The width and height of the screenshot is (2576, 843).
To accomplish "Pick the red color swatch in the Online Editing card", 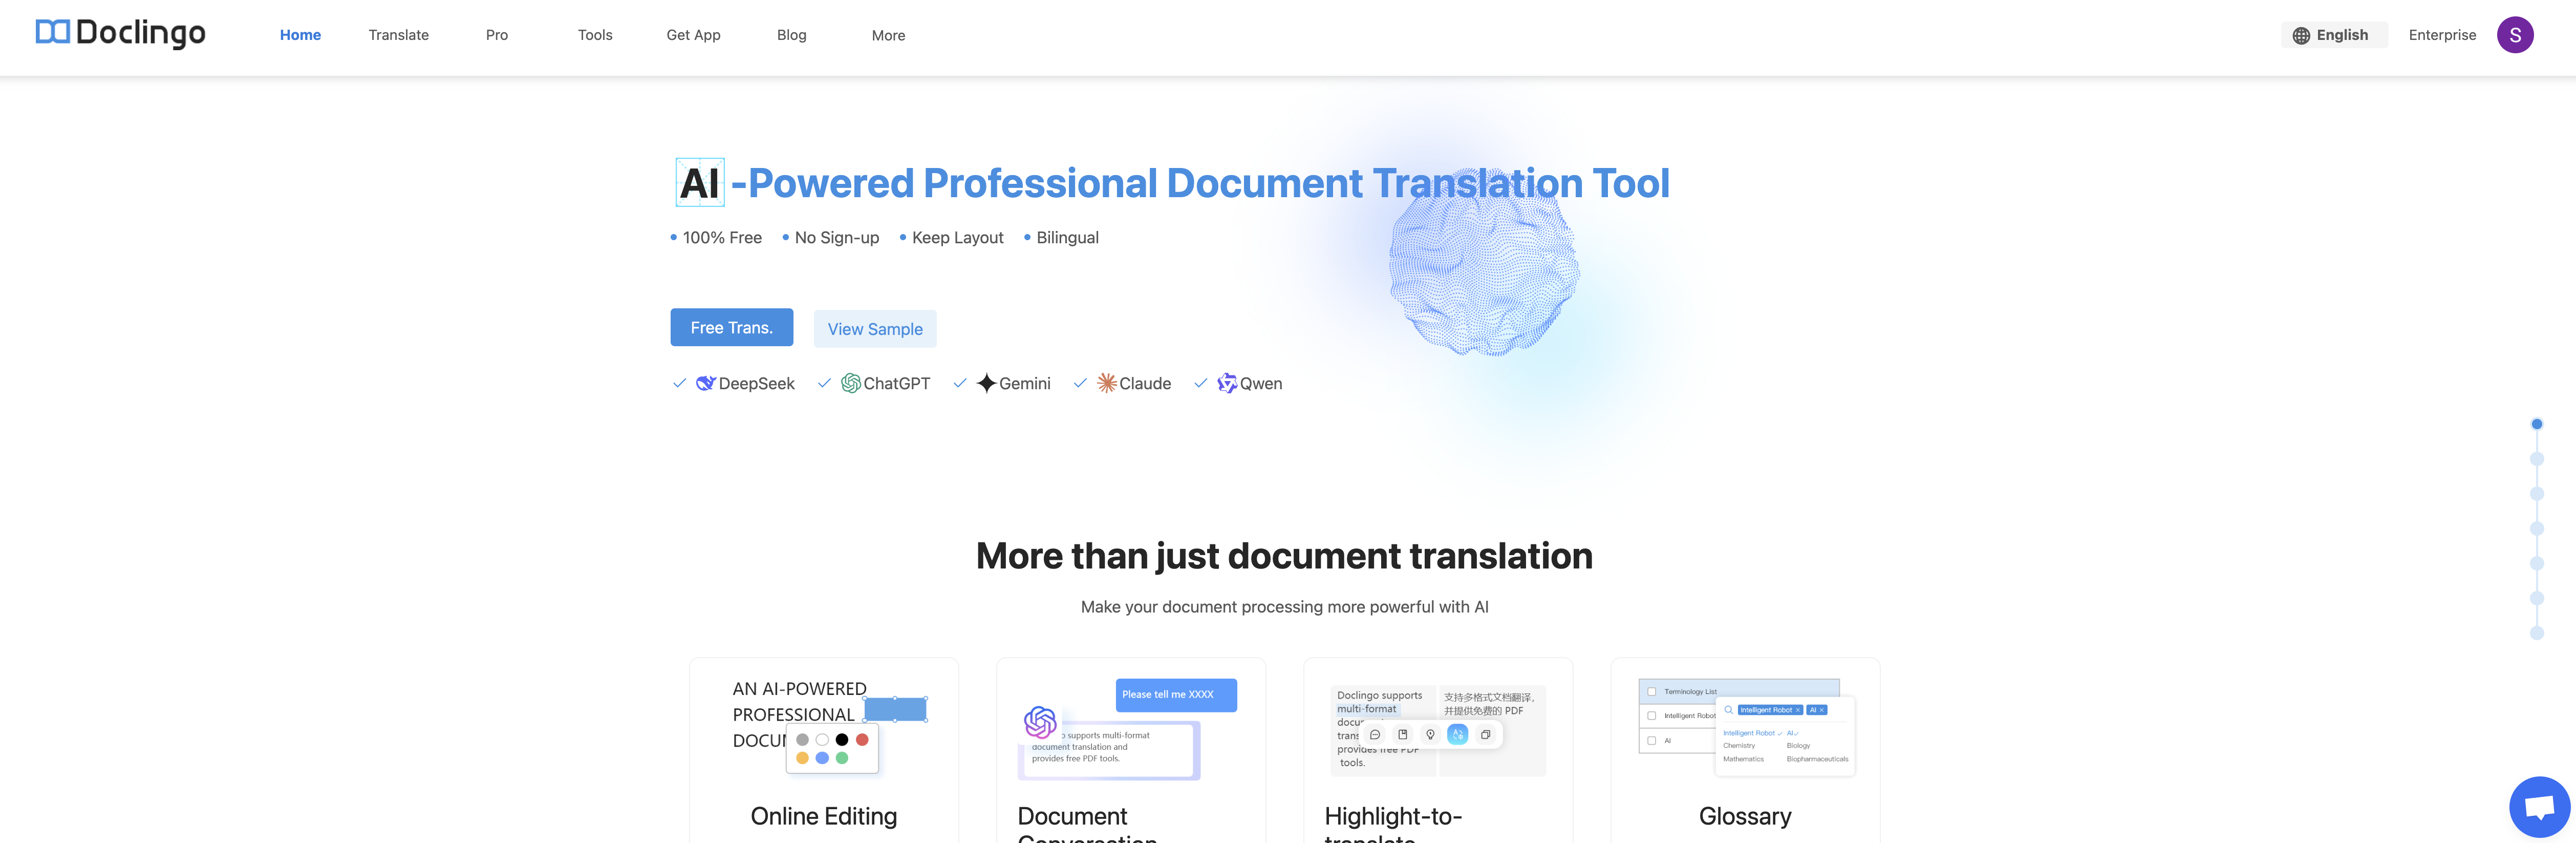I will tap(861, 740).
